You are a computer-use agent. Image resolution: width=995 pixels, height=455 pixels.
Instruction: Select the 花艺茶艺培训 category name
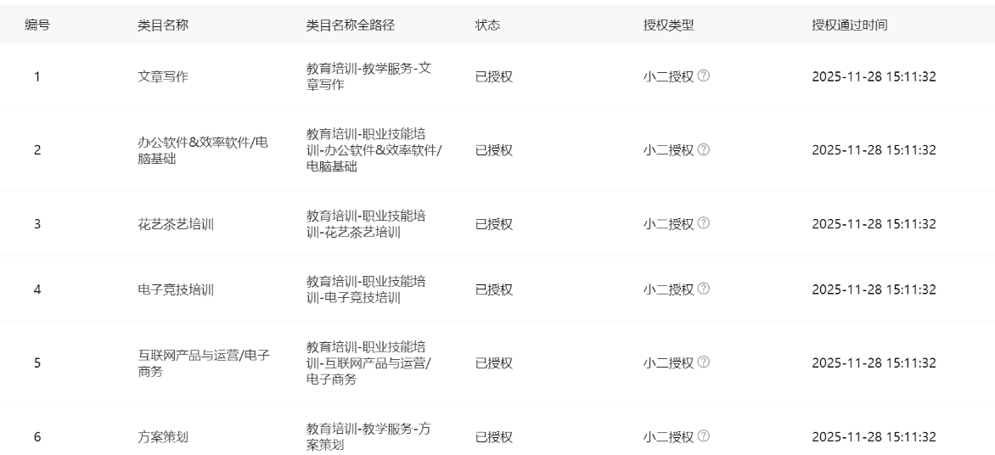tap(176, 224)
